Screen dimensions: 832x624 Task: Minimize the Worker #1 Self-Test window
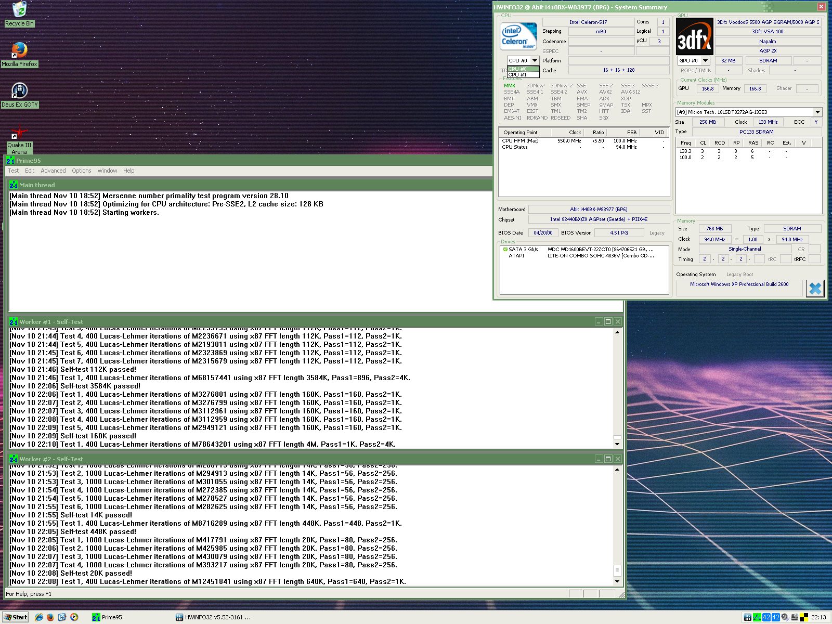pos(599,322)
